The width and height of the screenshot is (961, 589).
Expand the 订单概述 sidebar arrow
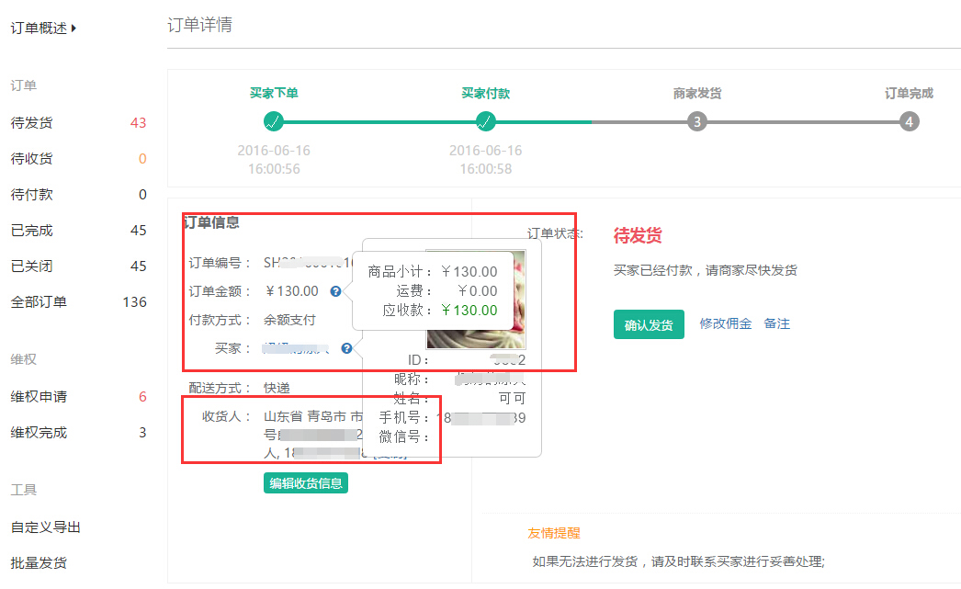[73, 28]
